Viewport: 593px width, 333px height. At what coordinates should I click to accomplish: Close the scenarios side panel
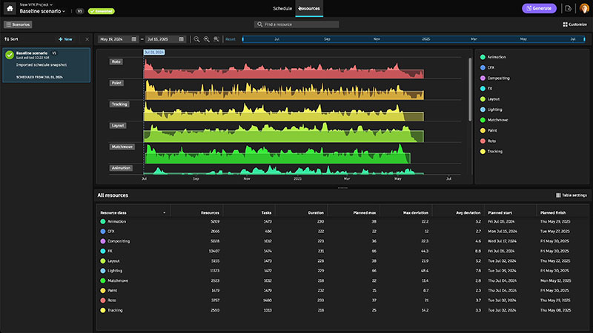point(87,38)
